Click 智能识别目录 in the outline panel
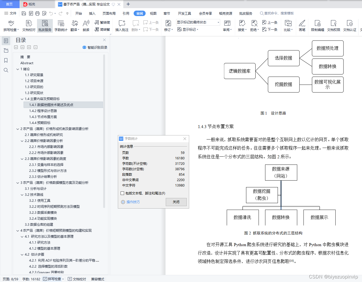The height and width of the screenshot is (282, 362). (95, 47)
